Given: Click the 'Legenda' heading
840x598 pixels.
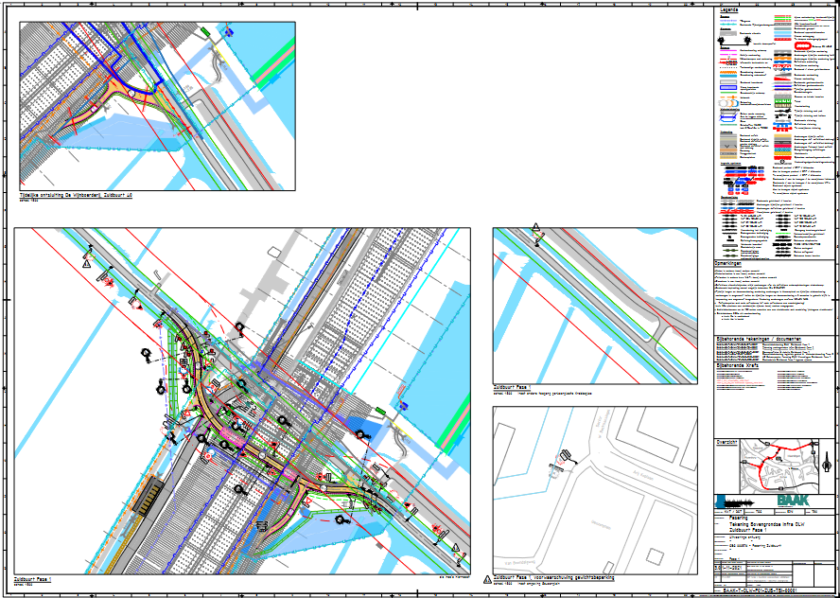Looking at the screenshot, I should [726, 9].
